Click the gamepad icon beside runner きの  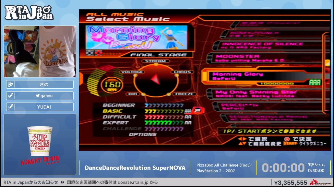tap(10, 84)
